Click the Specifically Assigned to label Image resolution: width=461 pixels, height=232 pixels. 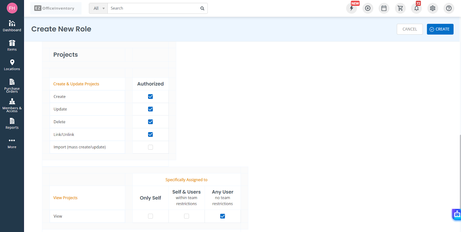coord(186,180)
